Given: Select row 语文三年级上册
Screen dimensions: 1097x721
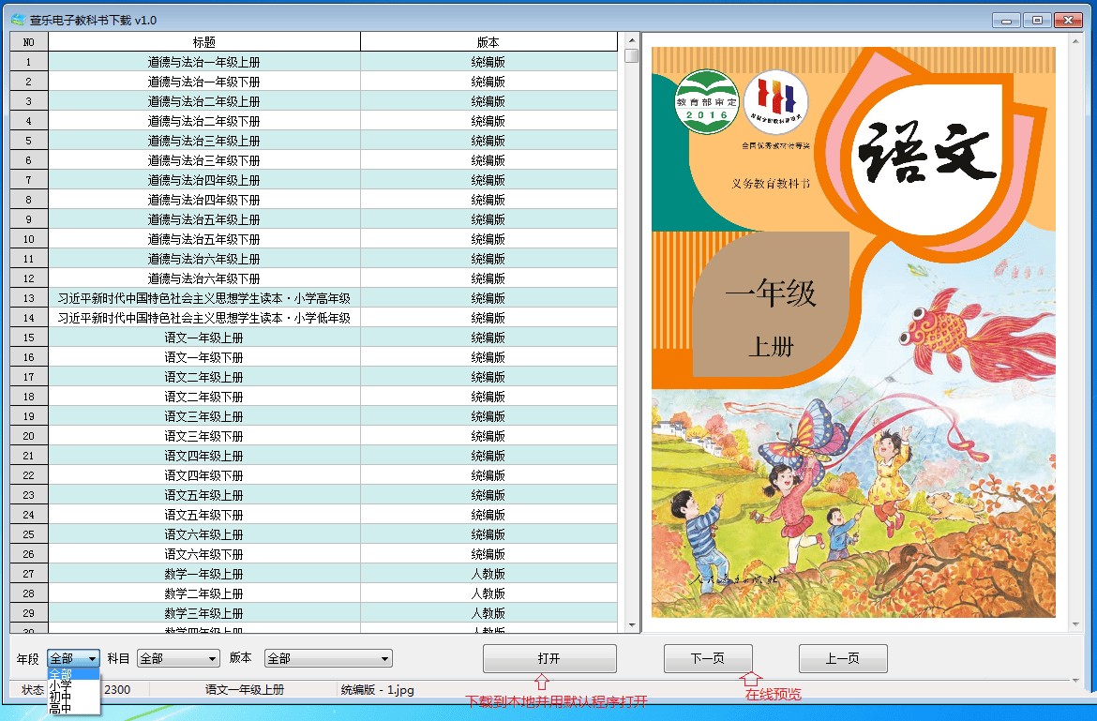Looking at the screenshot, I should 313,416.
